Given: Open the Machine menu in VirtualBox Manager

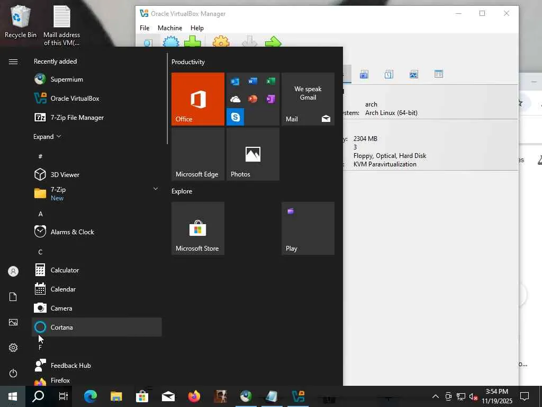Looking at the screenshot, I should tap(170, 28).
